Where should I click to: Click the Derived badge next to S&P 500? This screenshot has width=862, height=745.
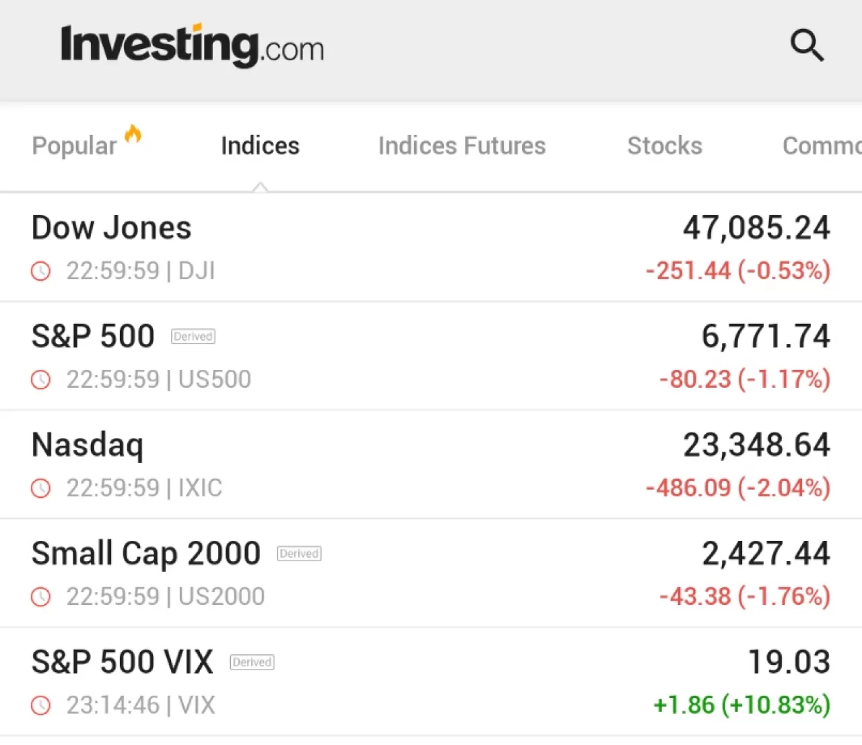click(x=193, y=336)
